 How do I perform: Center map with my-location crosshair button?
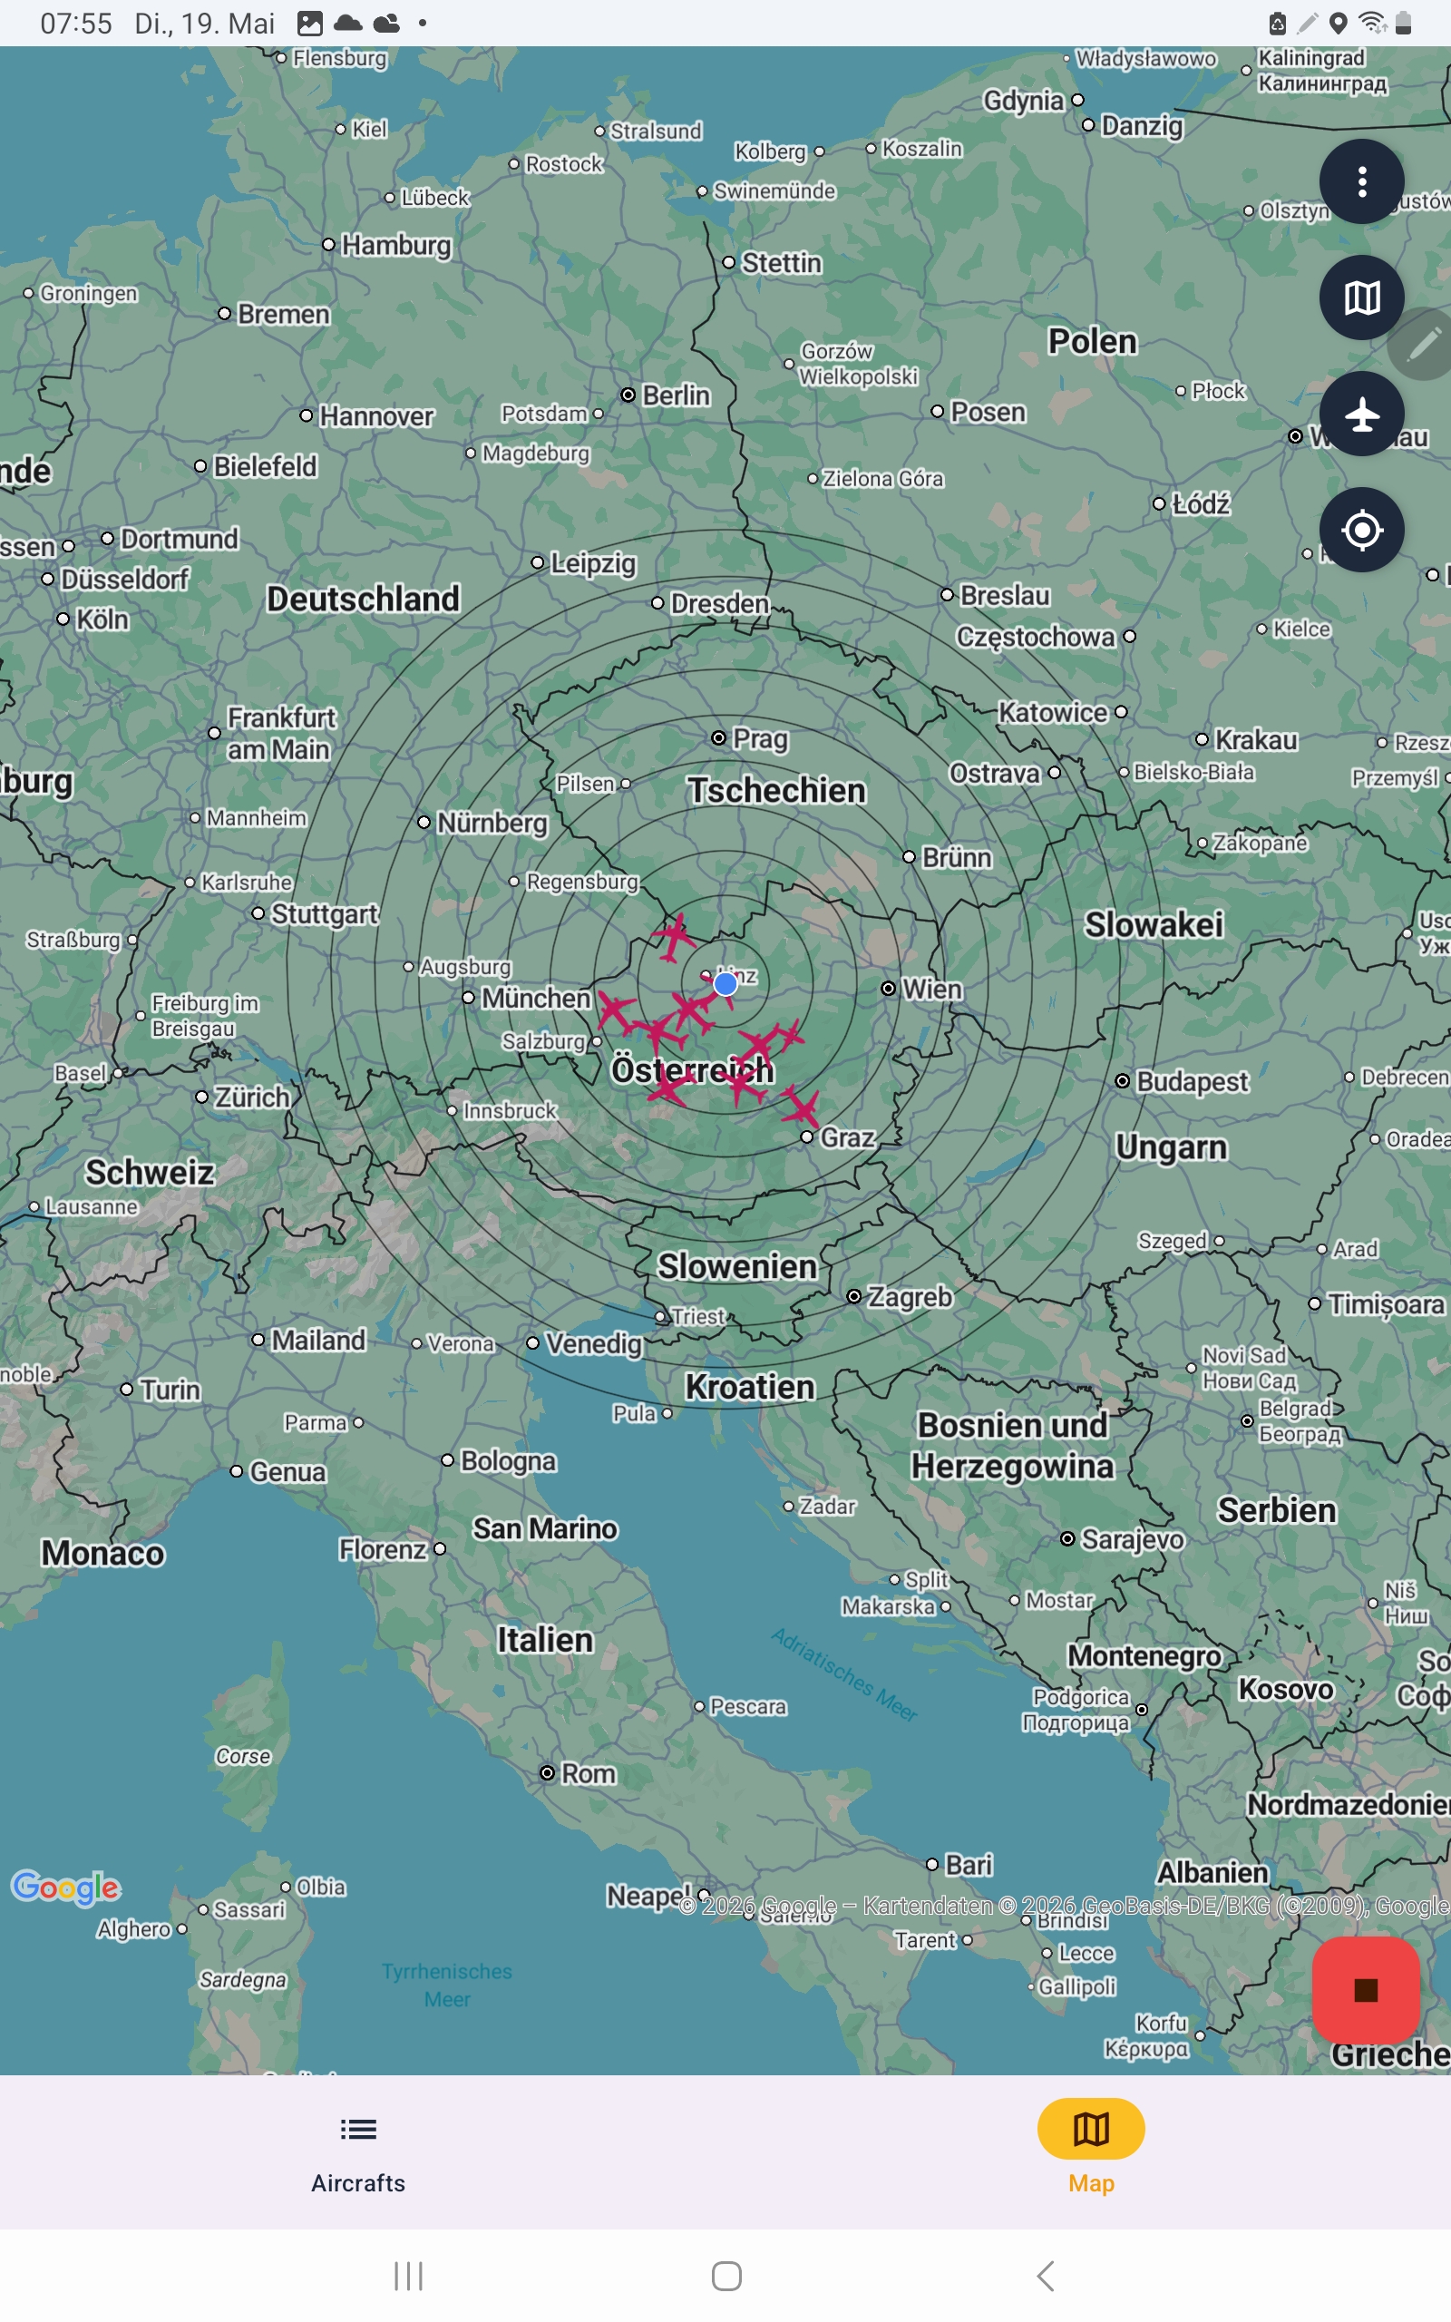[x=1361, y=530]
